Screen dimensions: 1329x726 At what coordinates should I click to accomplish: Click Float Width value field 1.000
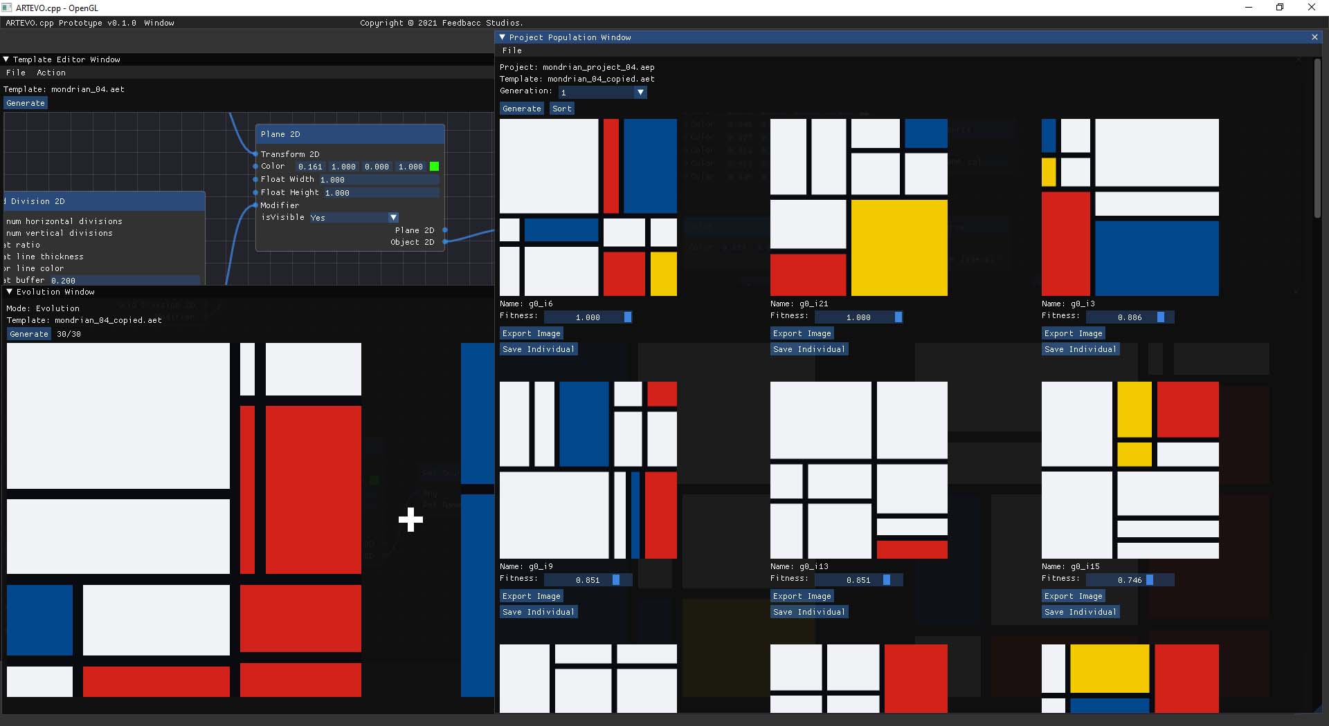pyautogui.click(x=379, y=180)
